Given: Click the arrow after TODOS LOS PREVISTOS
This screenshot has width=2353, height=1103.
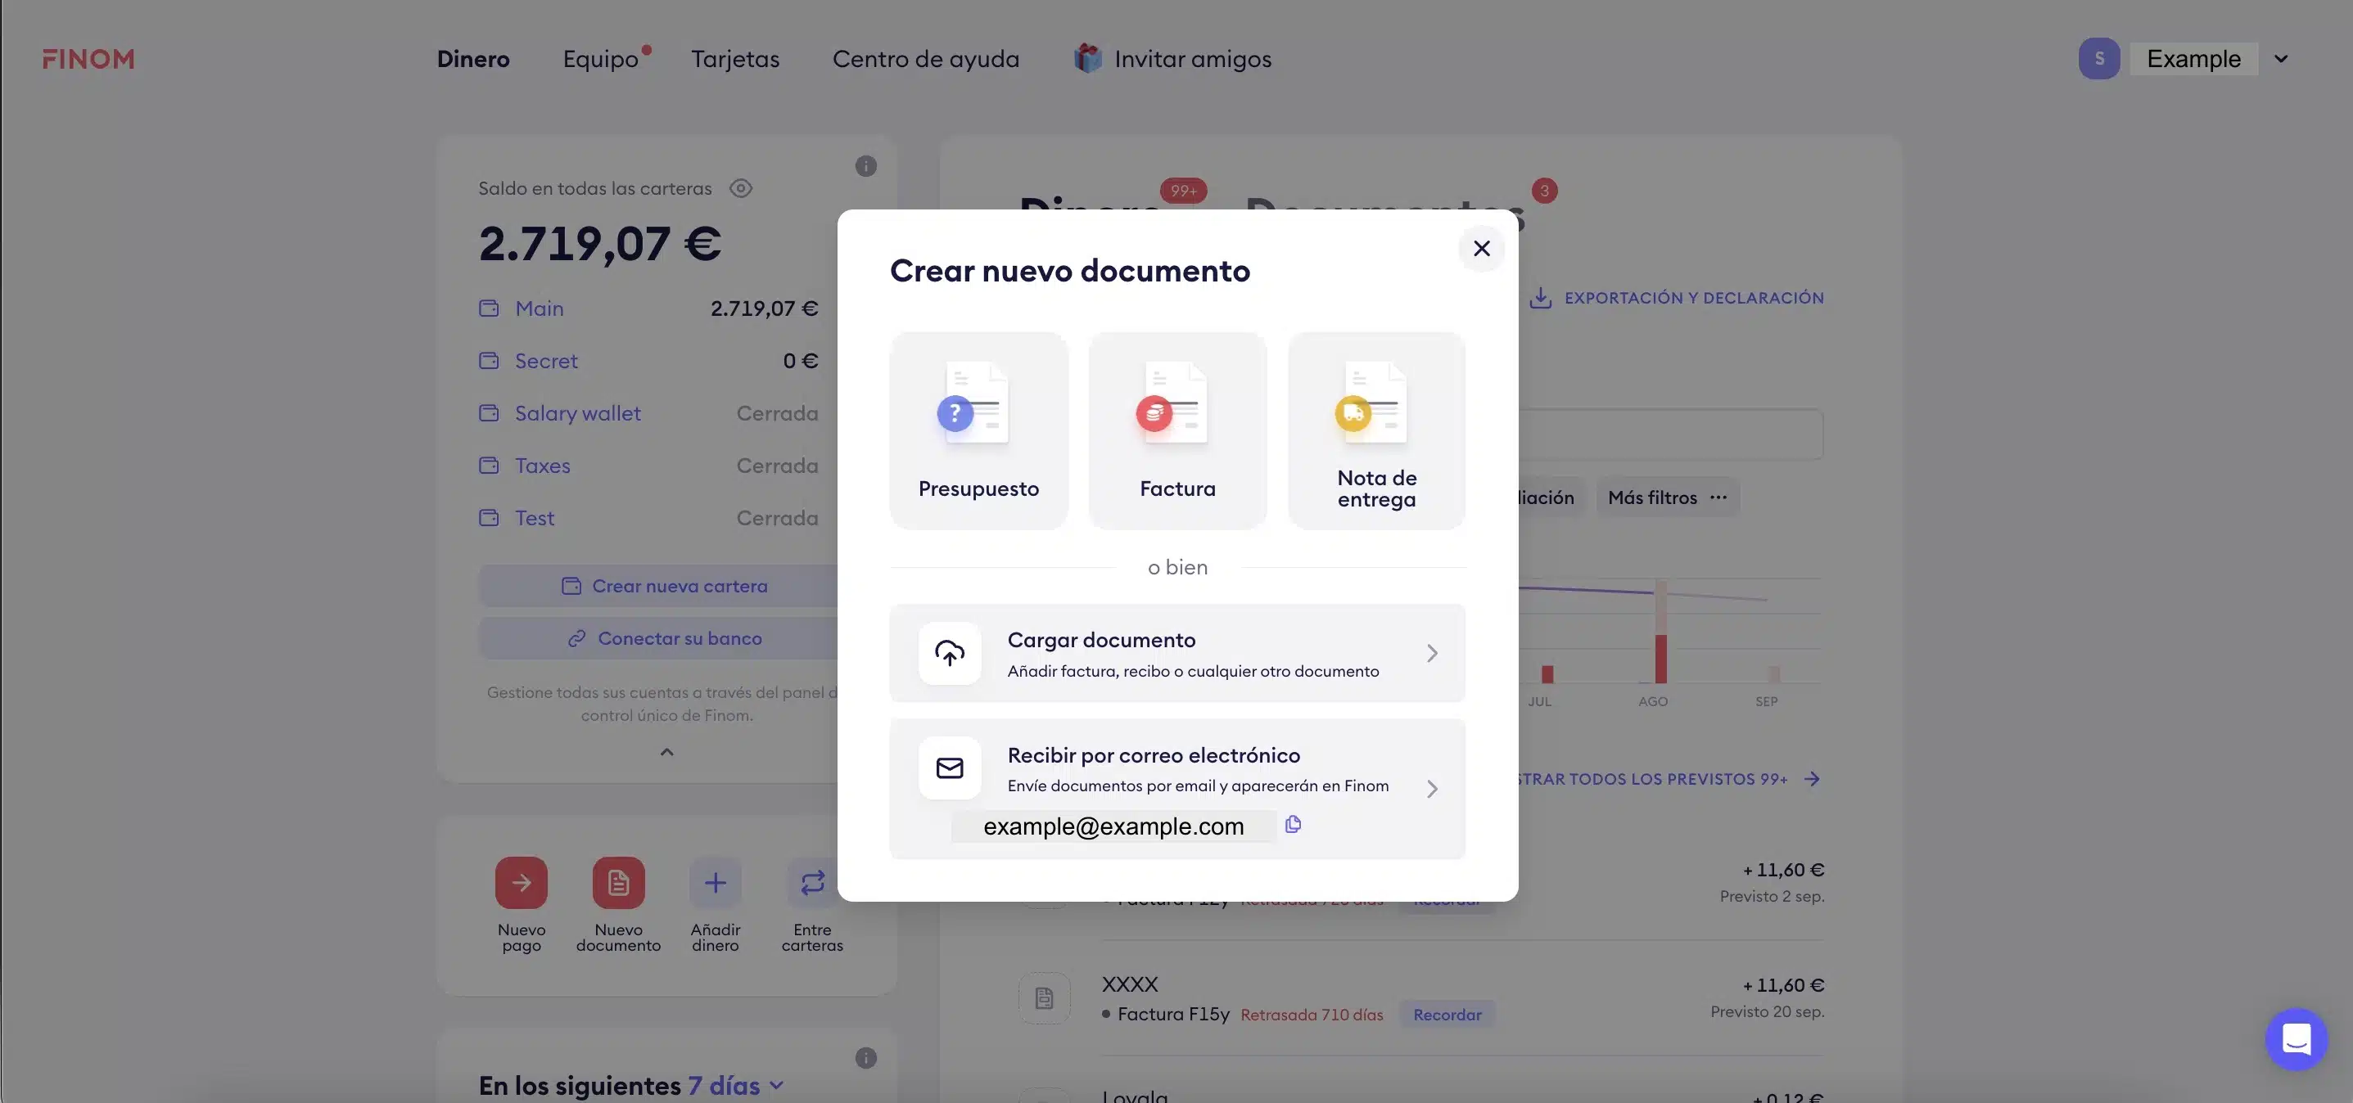Looking at the screenshot, I should point(1813,779).
